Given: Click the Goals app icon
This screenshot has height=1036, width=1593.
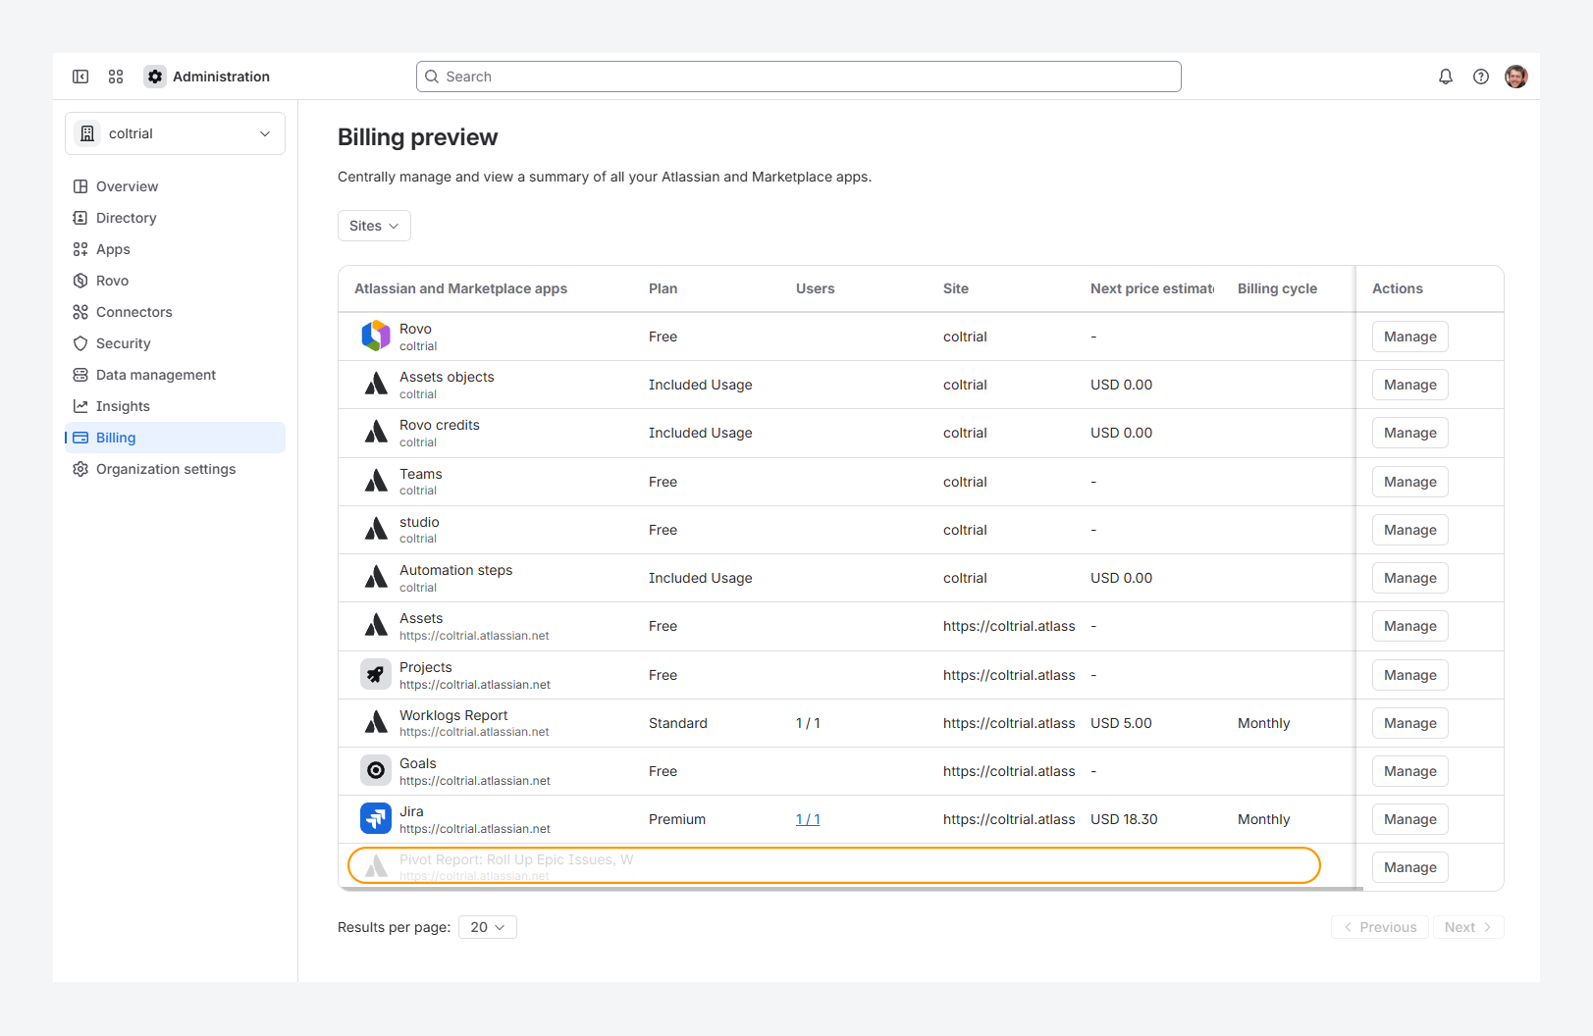Looking at the screenshot, I should [376, 771].
